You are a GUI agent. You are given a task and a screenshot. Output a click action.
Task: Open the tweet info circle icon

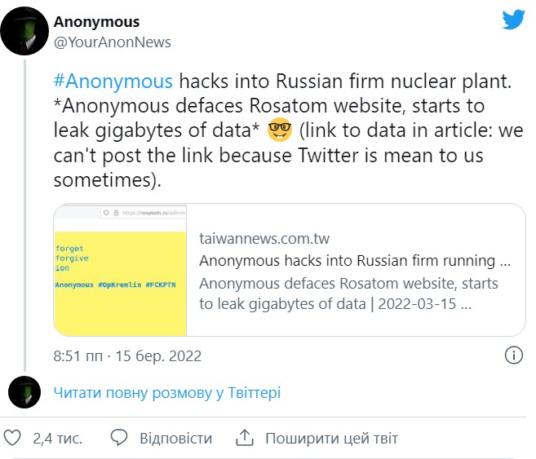coord(514,355)
